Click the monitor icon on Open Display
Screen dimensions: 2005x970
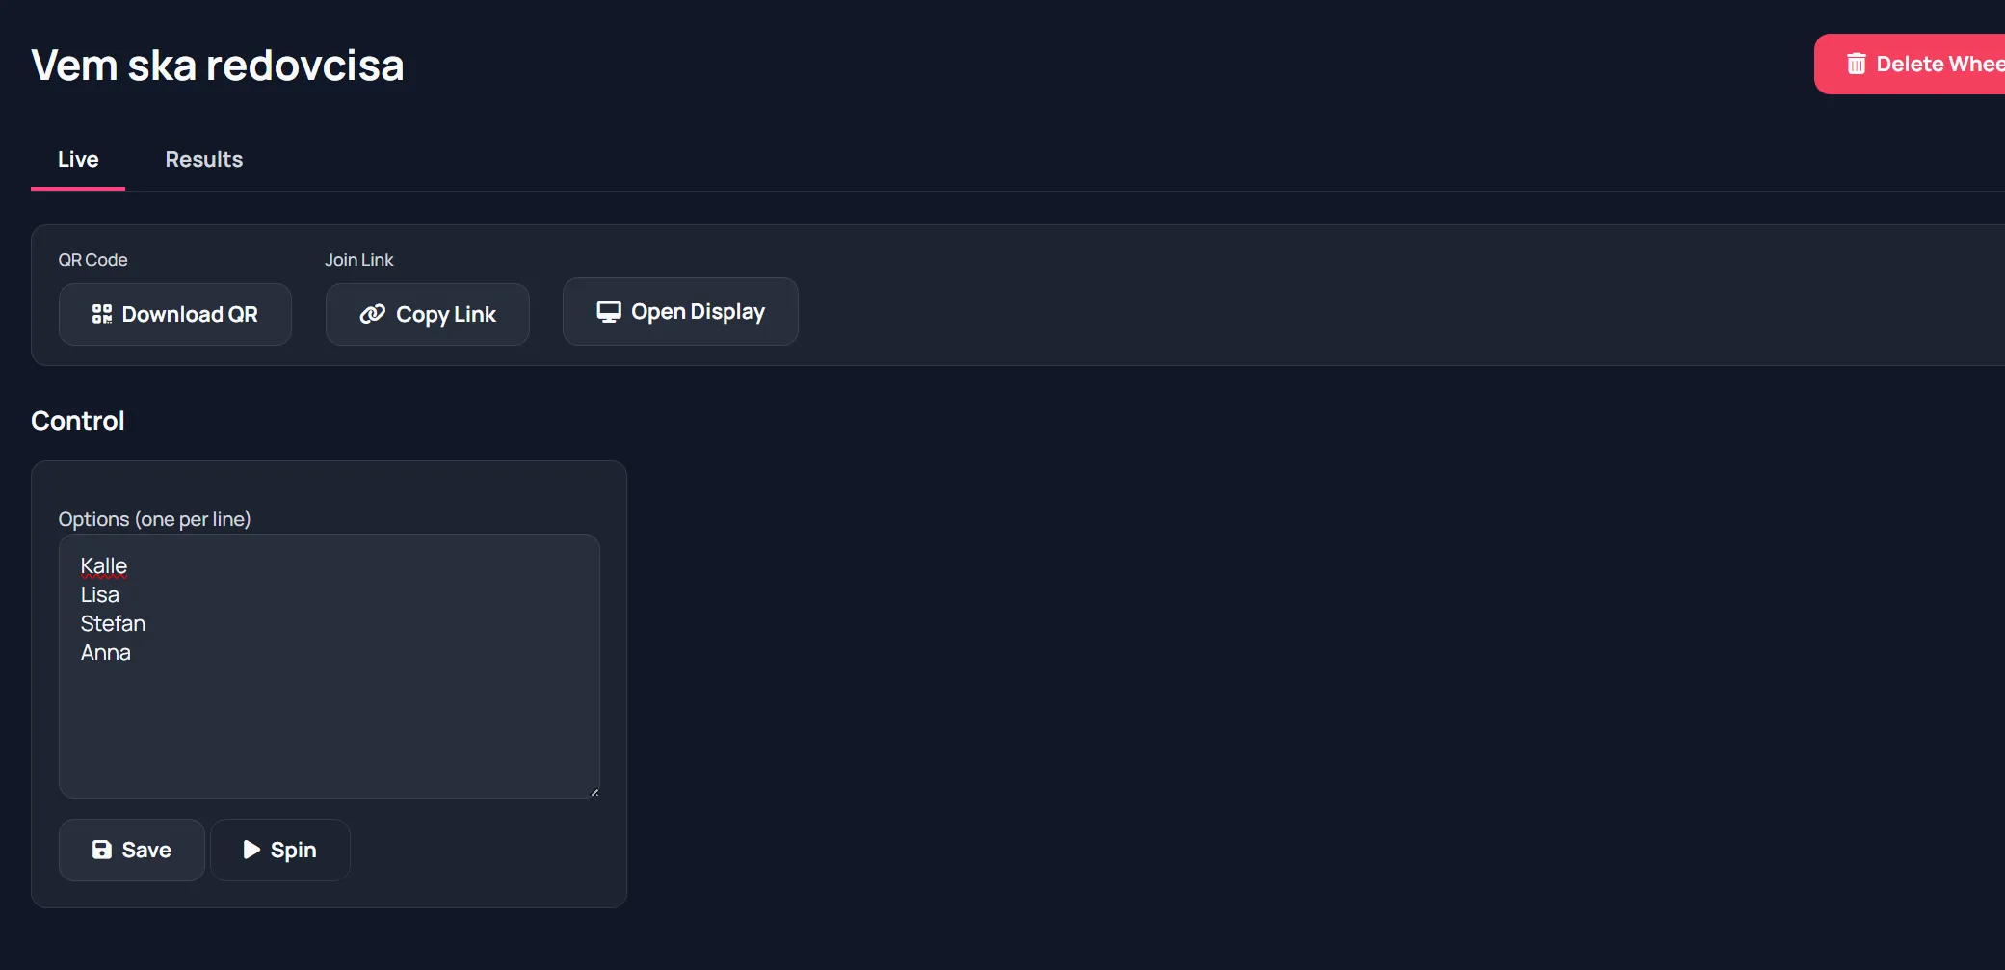608,311
